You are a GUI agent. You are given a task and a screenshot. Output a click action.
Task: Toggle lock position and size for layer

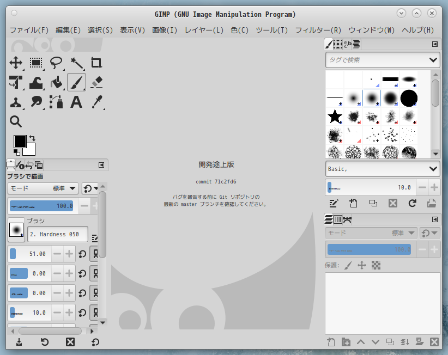361,265
